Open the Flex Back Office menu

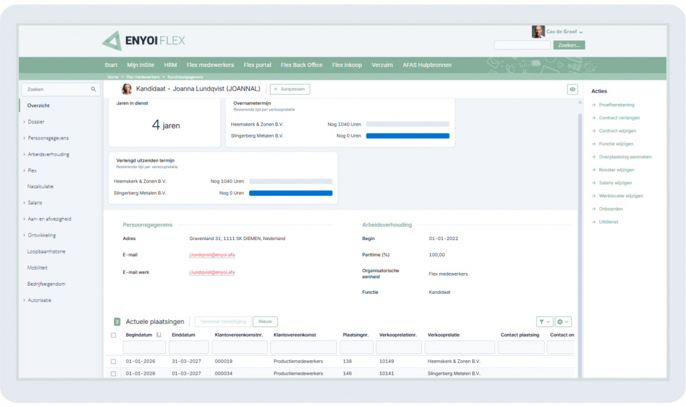(x=301, y=65)
